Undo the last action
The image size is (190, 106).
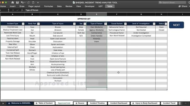(22, 2)
